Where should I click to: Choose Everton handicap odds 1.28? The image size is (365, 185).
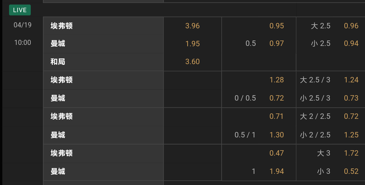click(276, 80)
